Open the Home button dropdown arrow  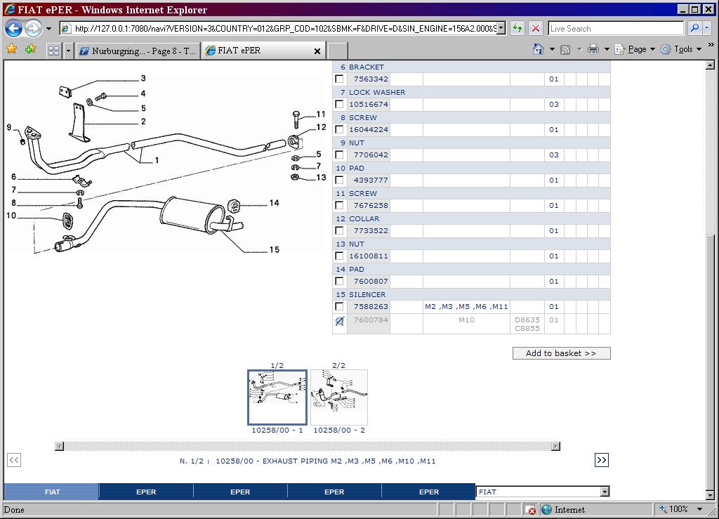pyautogui.click(x=552, y=49)
